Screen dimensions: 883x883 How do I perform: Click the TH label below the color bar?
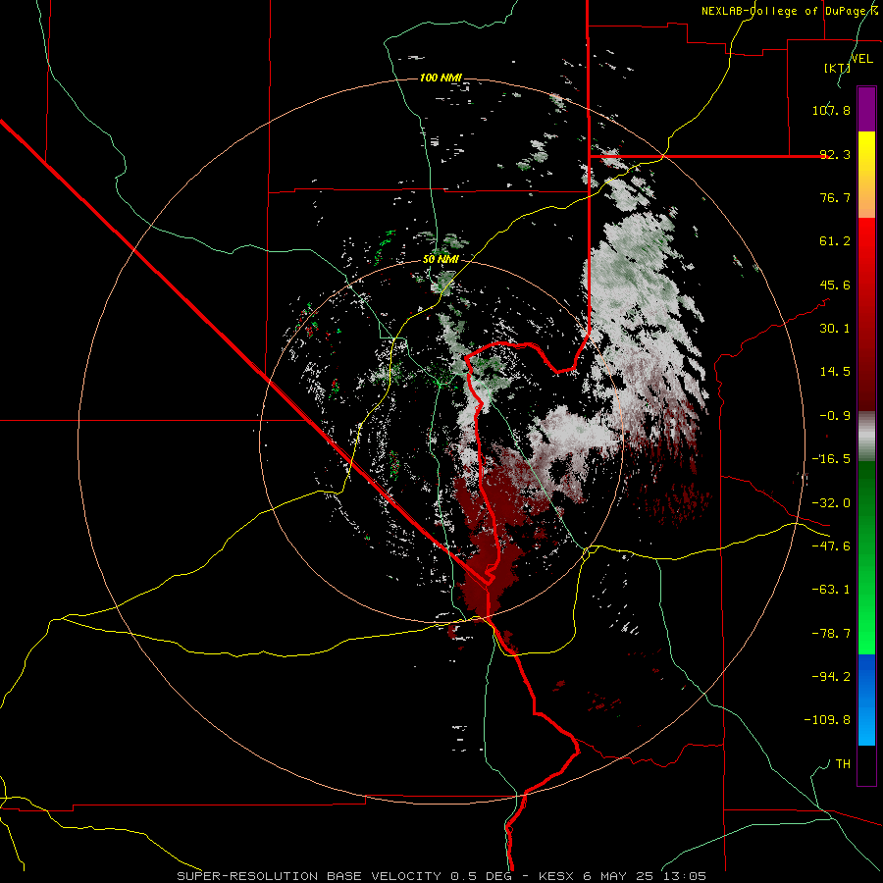tap(843, 763)
